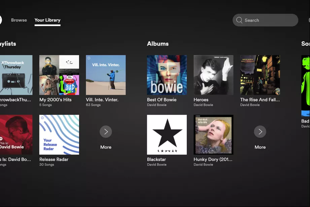
Task: Select the Your Library tab
Action: click(x=47, y=20)
